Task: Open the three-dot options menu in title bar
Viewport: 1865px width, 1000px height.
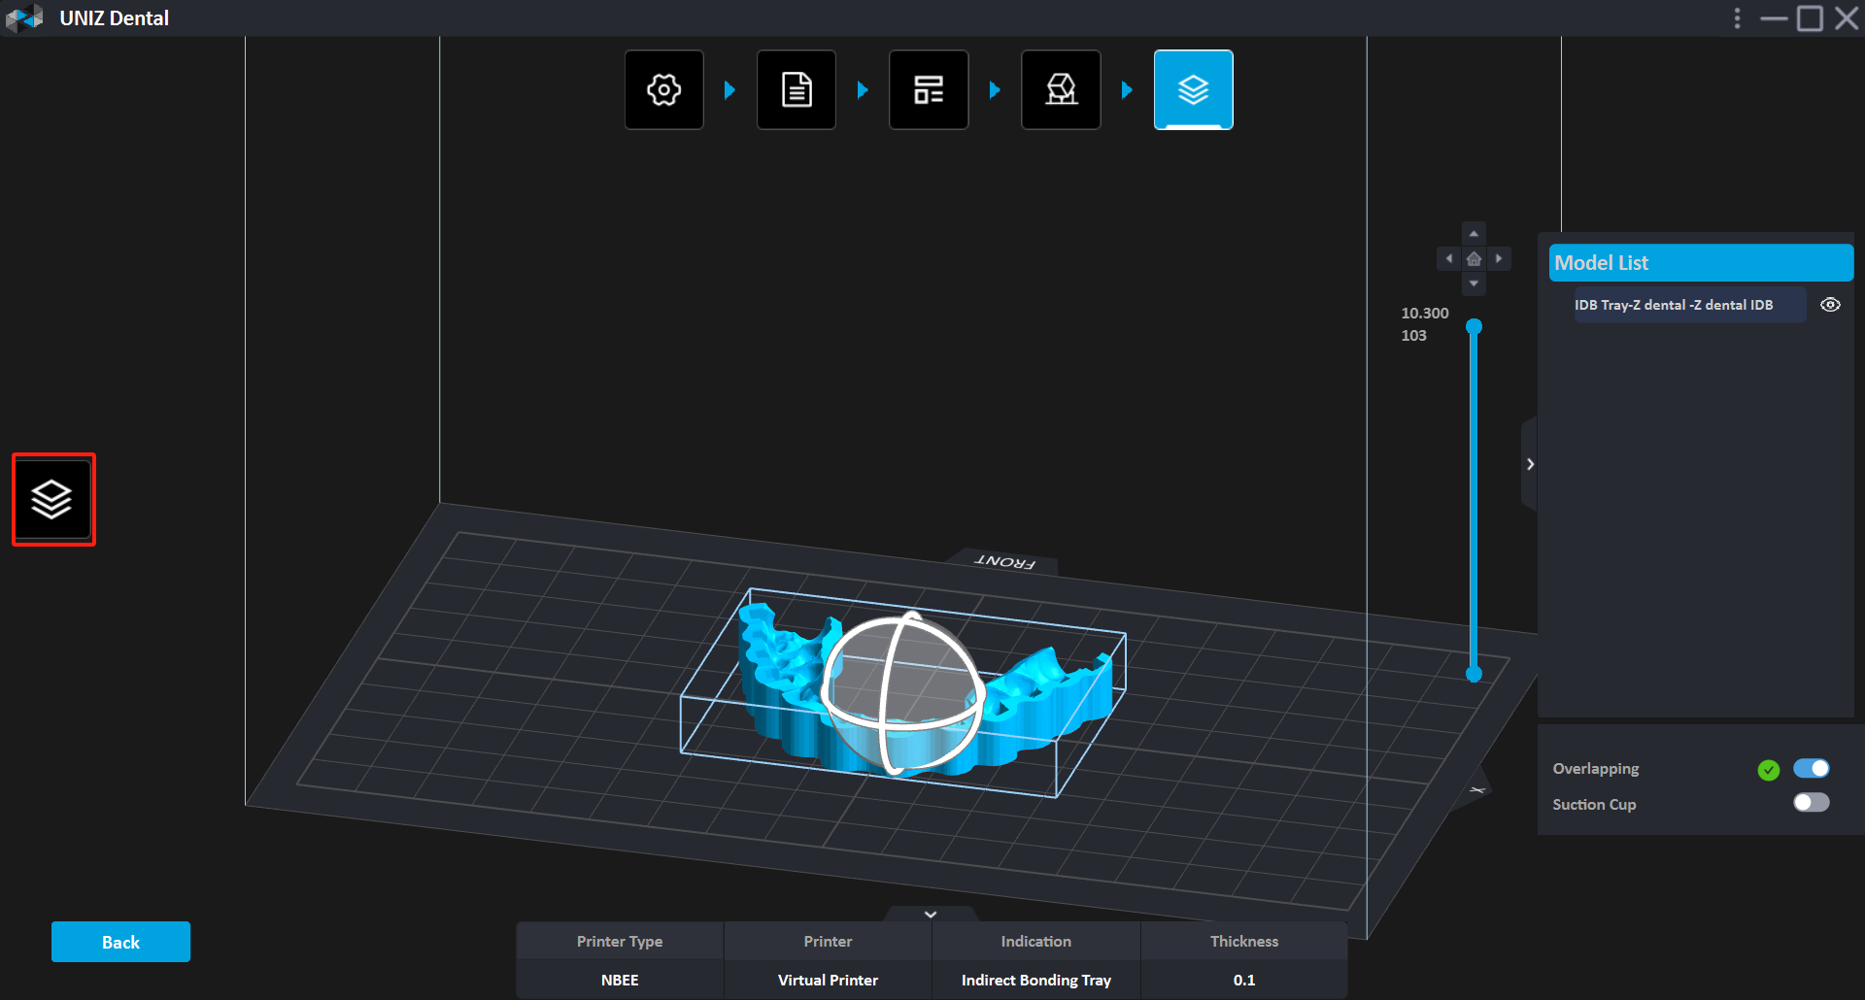Action: click(1737, 18)
